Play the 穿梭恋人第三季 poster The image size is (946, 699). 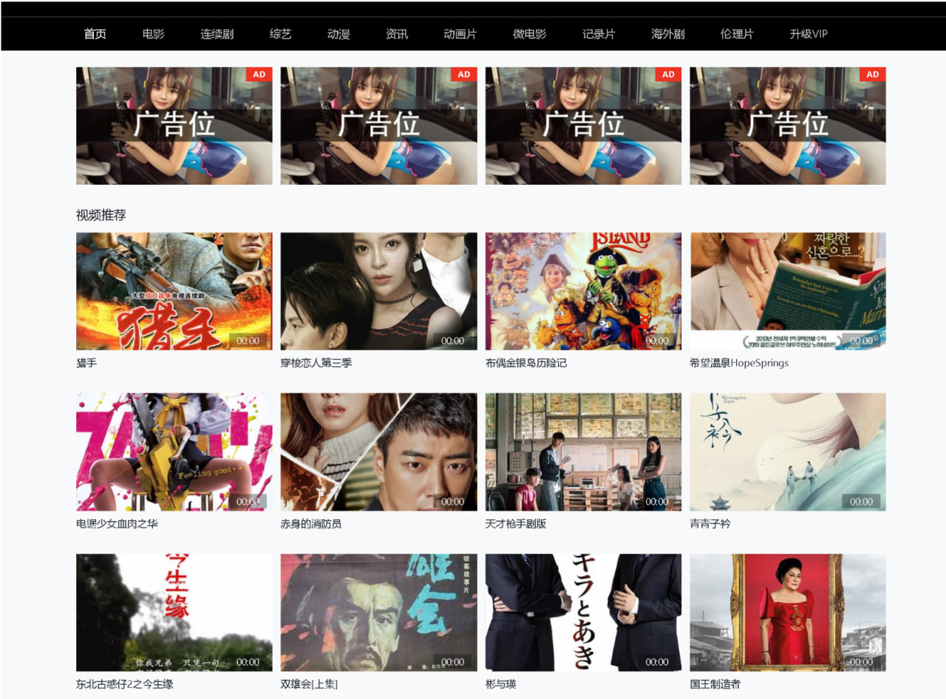click(378, 291)
